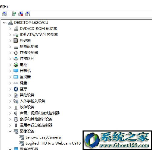
Task: Click the uninstall device icon with red X
Action: point(21,14)
